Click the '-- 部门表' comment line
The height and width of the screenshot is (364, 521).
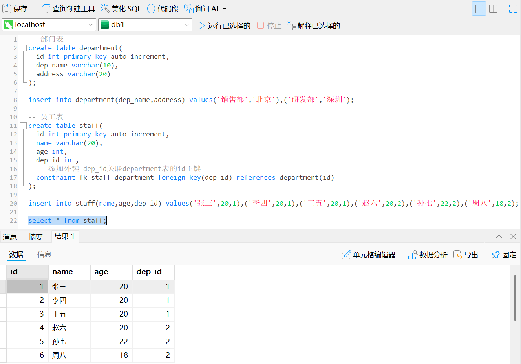click(x=46, y=39)
